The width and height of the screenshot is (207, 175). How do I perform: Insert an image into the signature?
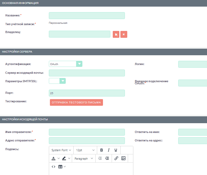click(123, 158)
